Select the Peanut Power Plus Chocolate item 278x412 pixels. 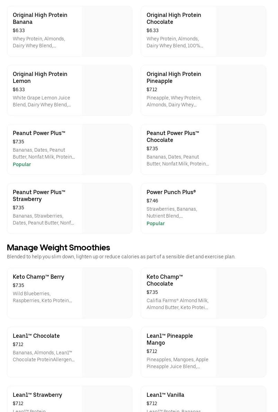pyautogui.click(x=173, y=136)
